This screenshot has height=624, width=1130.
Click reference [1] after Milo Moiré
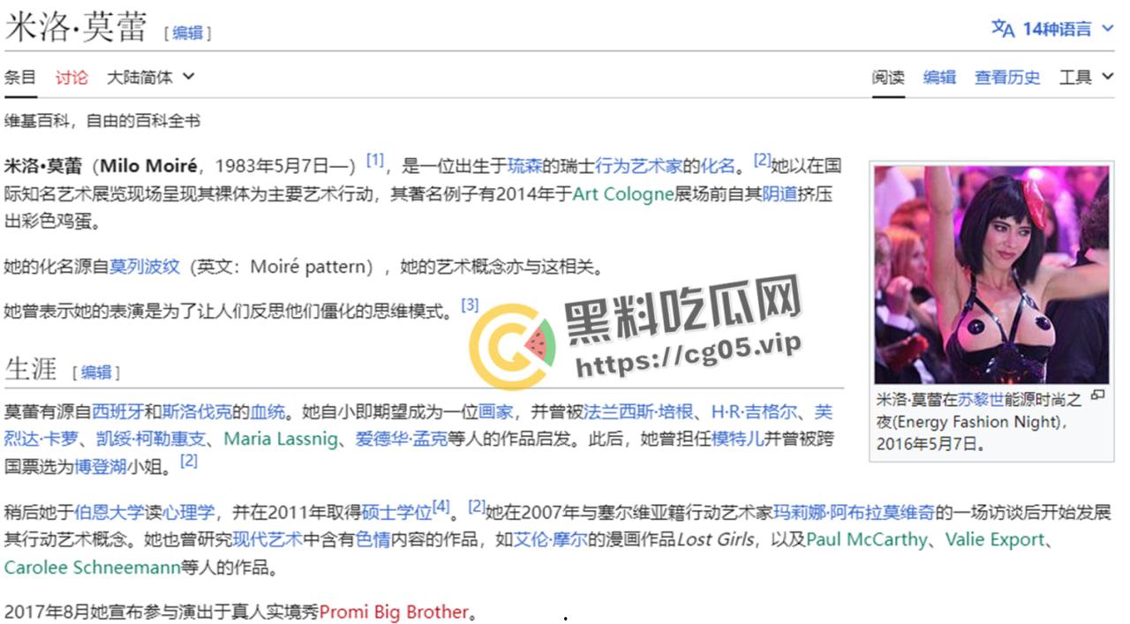click(374, 159)
